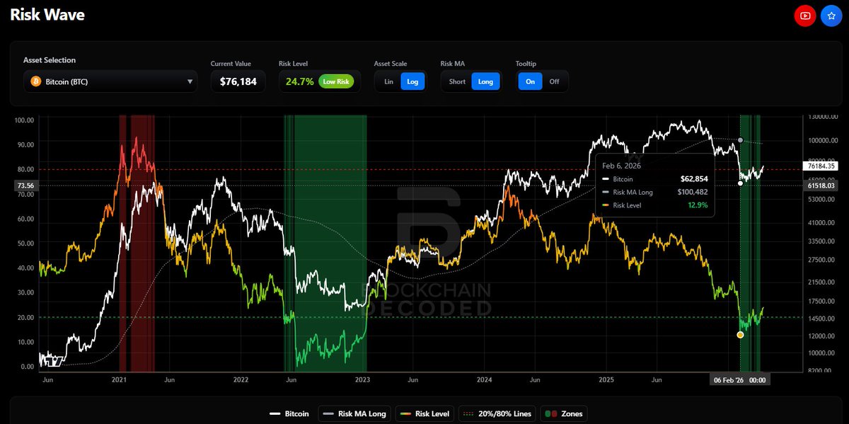Turn Tooltip On
Viewport: 849px width, 424px height.
tap(530, 81)
